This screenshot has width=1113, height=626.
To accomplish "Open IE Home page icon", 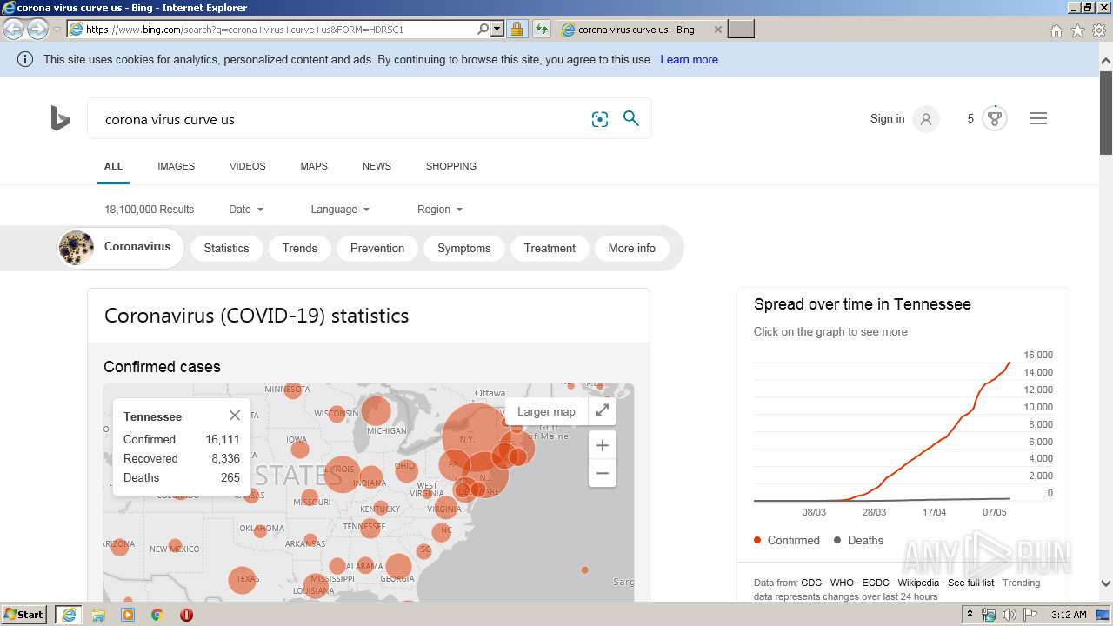I will (1056, 30).
